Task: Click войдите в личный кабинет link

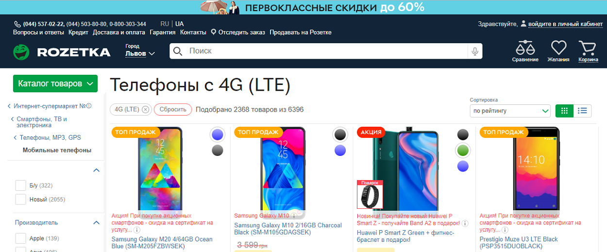Action: pyautogui.click(x=566, y=23)
